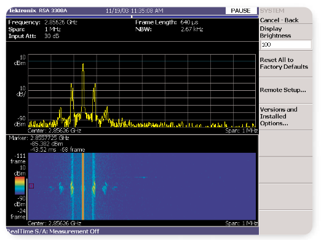Click the Span value 1 MHz at top

click(x=53, y=29)
